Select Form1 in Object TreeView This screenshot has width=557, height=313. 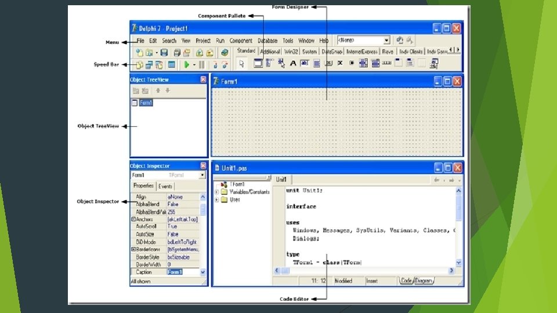pyautogui.click(x=146, y=103)
